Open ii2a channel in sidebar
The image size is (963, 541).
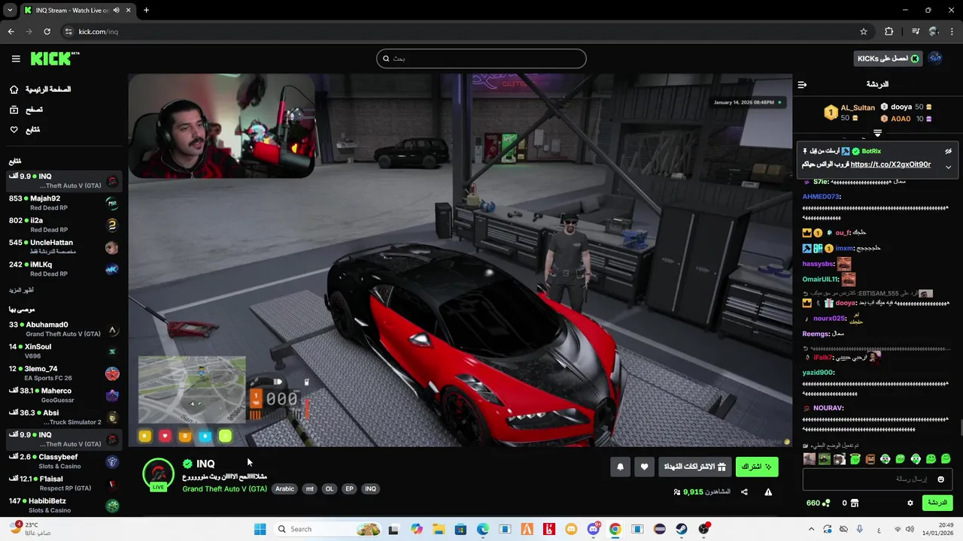(x=64, y=225)
